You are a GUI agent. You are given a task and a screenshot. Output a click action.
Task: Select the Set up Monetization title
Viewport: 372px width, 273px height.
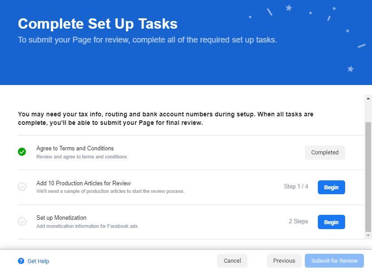click(61, 218)
